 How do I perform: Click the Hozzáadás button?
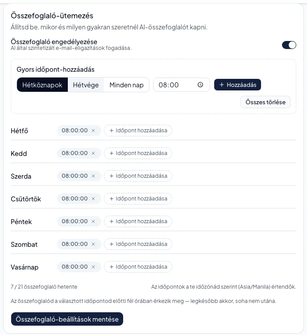tap(237, 85)
